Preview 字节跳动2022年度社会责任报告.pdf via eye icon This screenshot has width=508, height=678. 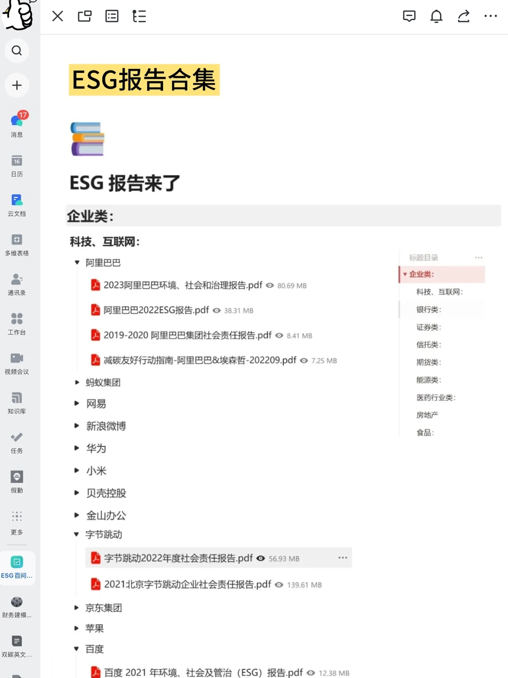[x=261, y=558]
